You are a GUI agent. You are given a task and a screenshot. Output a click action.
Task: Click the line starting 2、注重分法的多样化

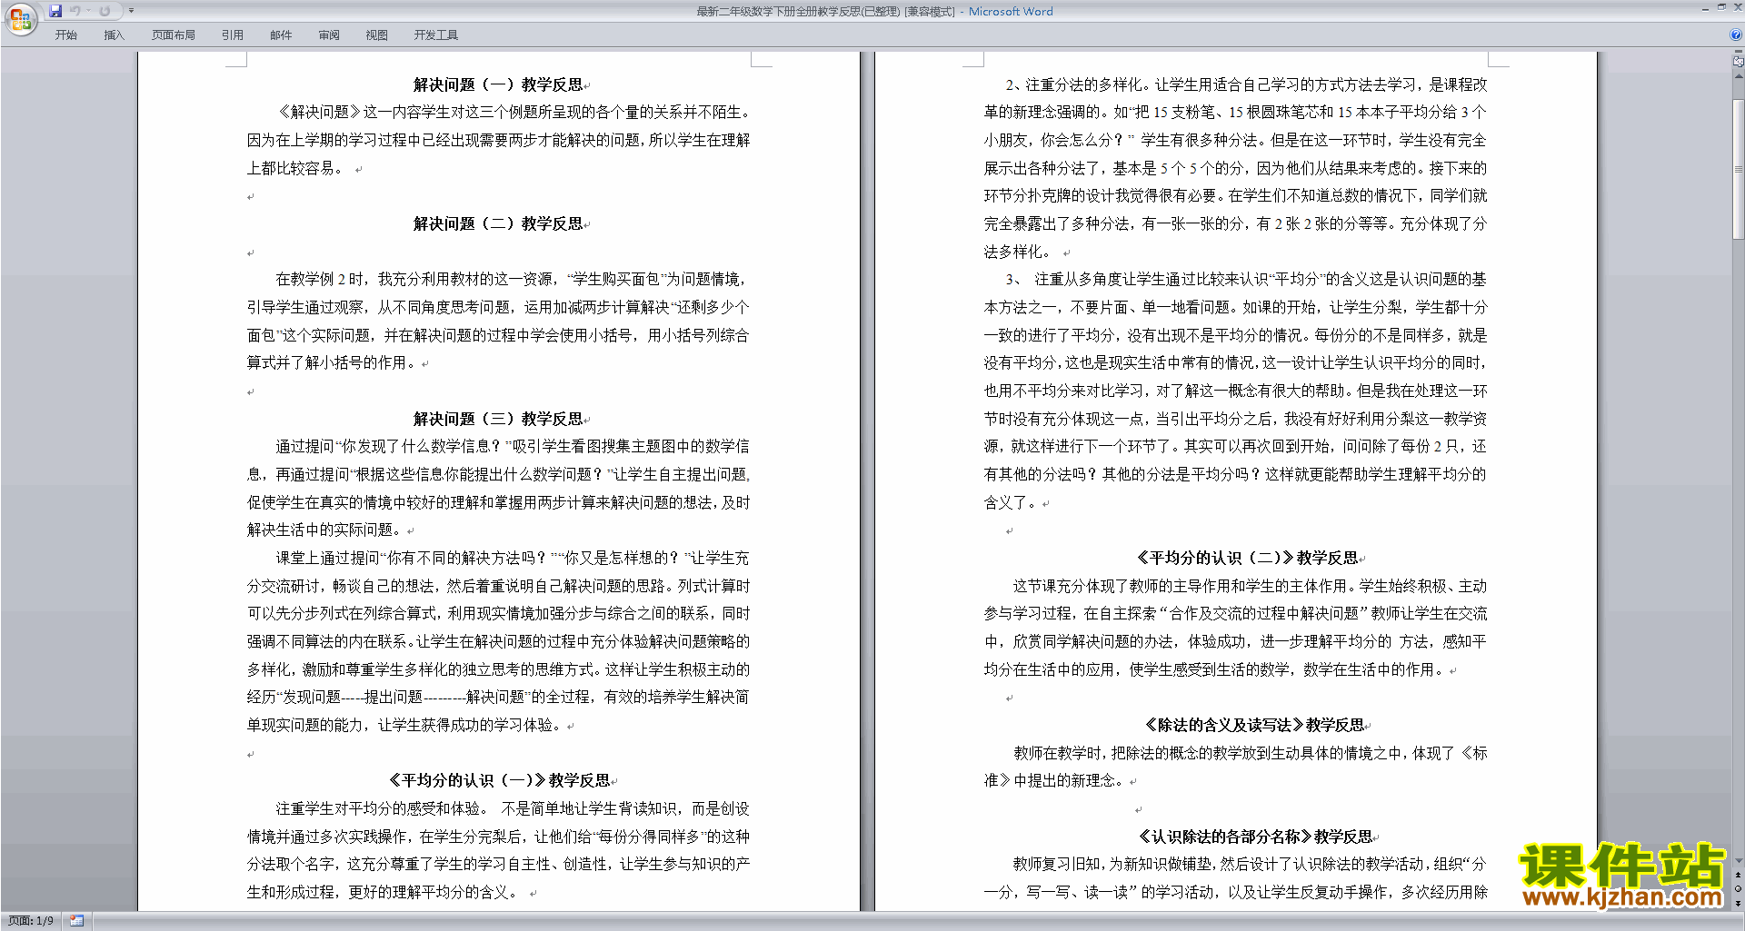click(1246, 84)
